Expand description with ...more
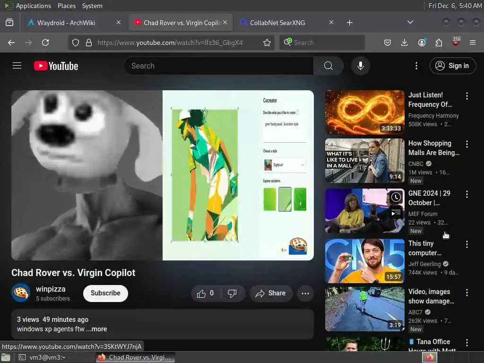The height and width of the screenshot is (363, 484). 96,329
